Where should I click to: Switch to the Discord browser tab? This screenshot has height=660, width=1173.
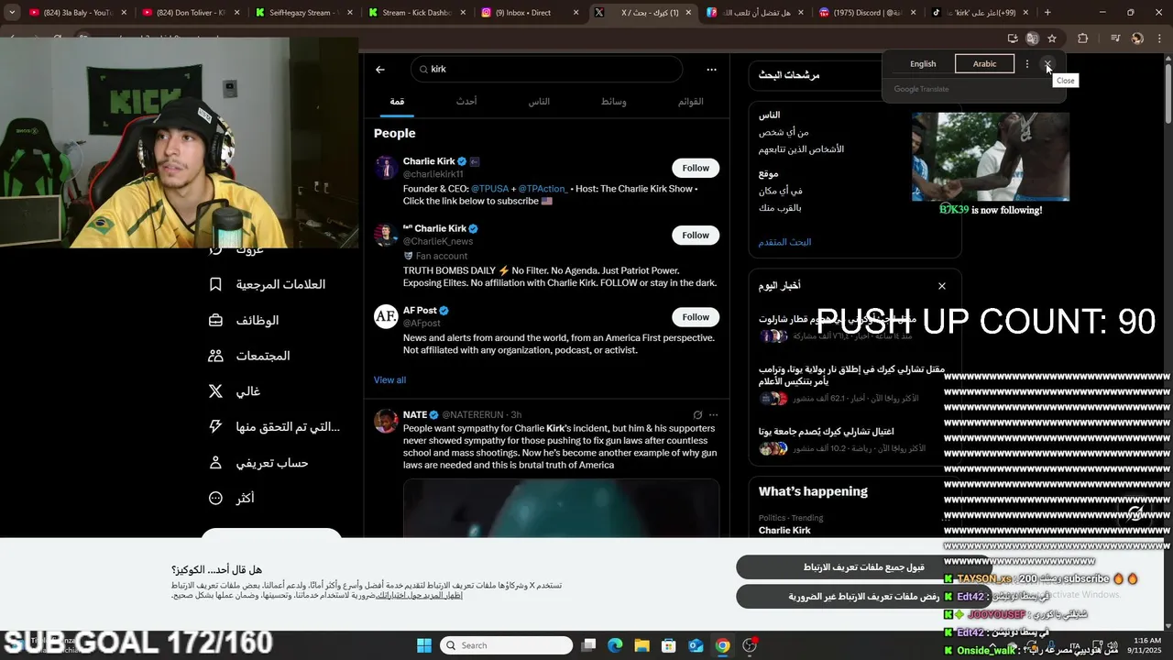coord(866,13)
